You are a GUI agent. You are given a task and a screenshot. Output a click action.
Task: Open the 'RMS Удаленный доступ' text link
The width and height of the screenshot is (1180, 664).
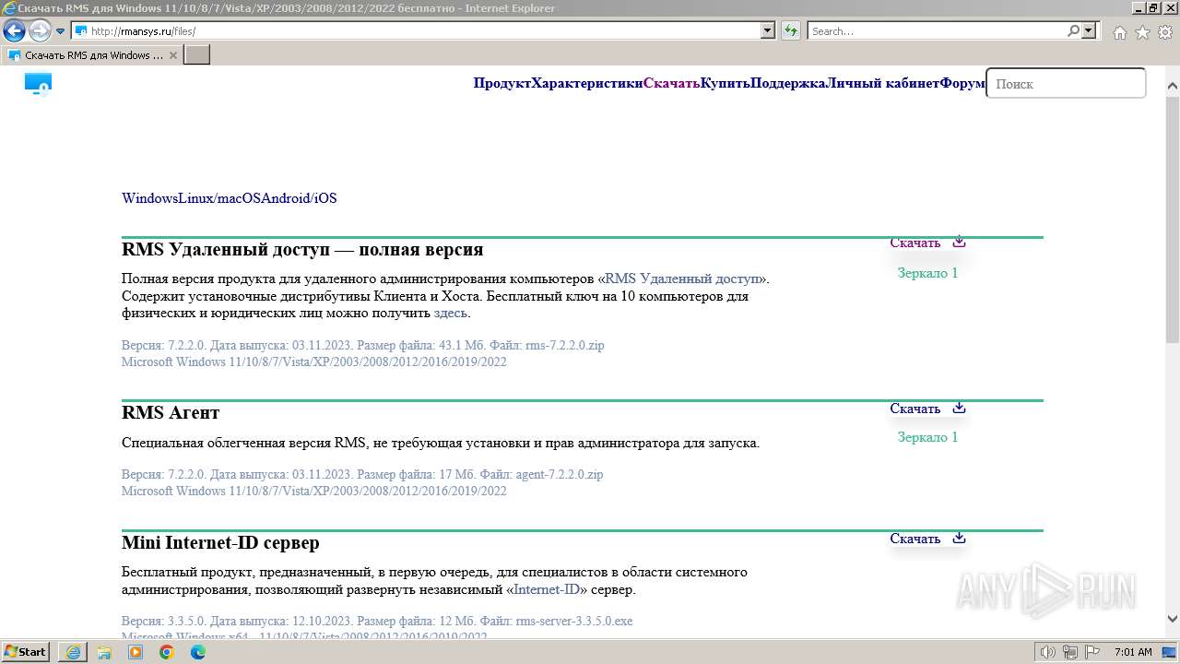(683, 279)
